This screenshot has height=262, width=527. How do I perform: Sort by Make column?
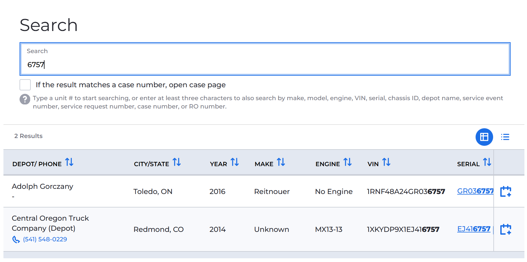281,162
